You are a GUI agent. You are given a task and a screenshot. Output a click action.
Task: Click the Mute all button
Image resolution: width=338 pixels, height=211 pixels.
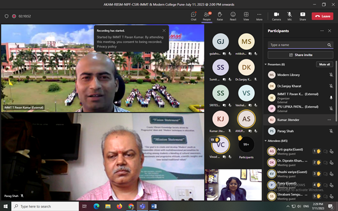point(325,65)
